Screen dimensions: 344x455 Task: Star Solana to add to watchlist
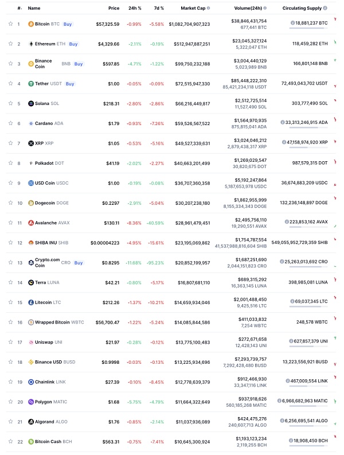pos(11,103)
